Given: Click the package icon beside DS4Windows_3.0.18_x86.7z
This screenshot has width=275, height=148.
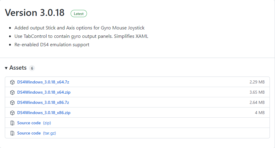Looking at the screenshot, I should coord(12,103).
